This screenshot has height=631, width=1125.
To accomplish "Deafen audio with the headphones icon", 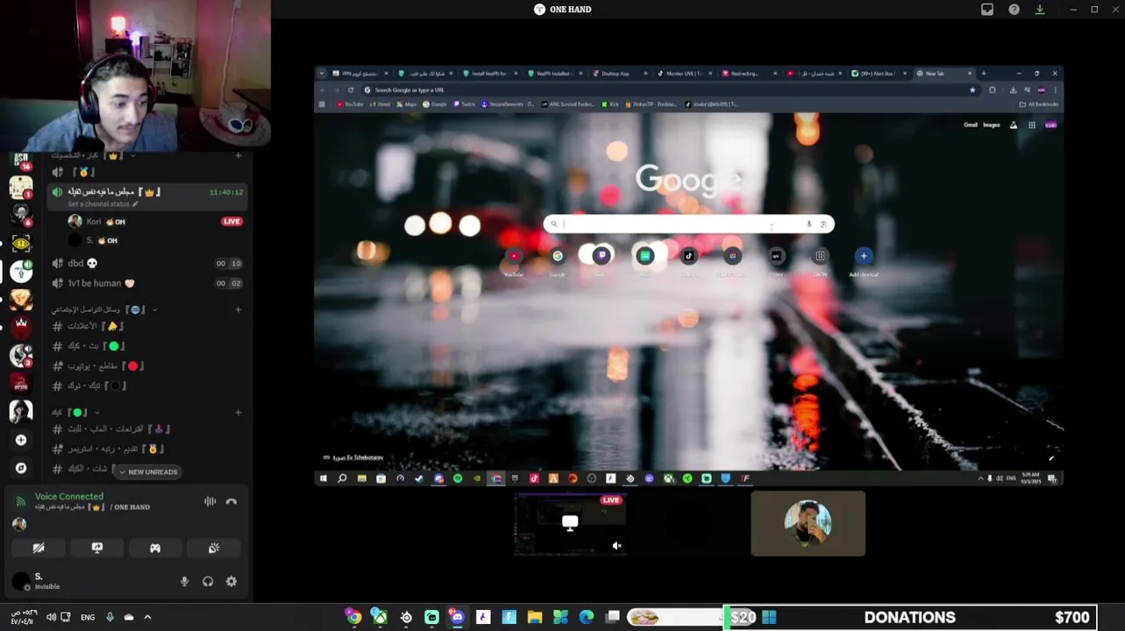I will click(x=208, y=581).
